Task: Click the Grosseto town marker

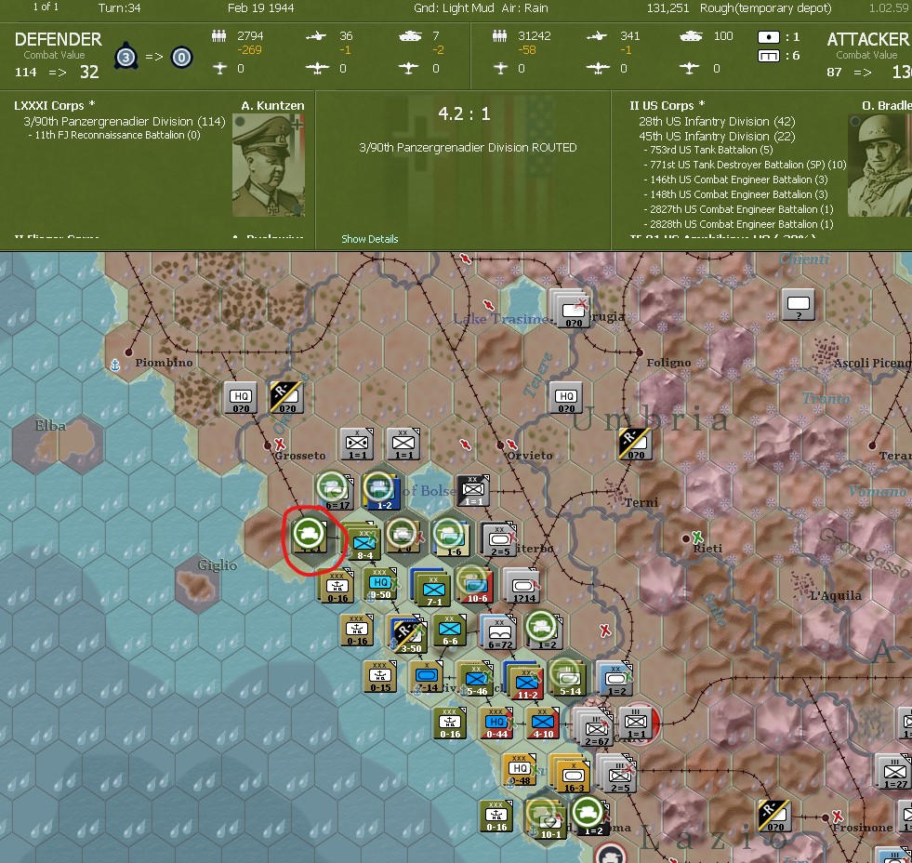Action: point(268,445)
